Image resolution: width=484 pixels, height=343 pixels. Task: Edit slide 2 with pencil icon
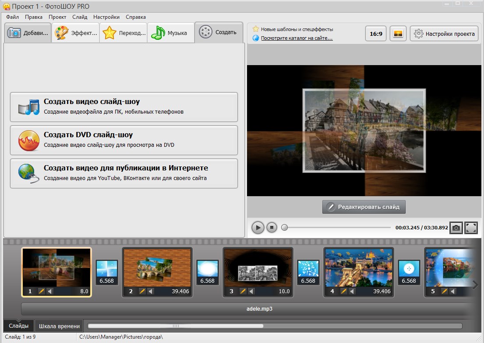coord(142,291)
